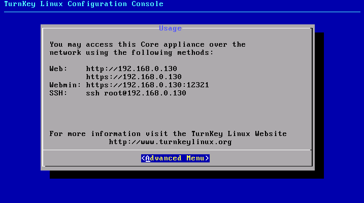Click the Webmin: label

point(65,85)
